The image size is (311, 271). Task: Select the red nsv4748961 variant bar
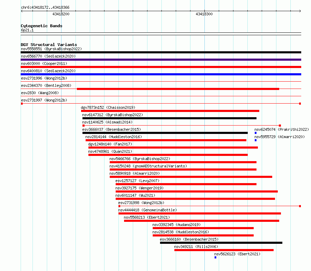click(x=168, y=155)
